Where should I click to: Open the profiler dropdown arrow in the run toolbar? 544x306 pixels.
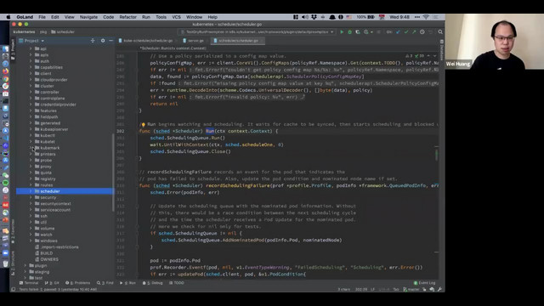(371, 32)
